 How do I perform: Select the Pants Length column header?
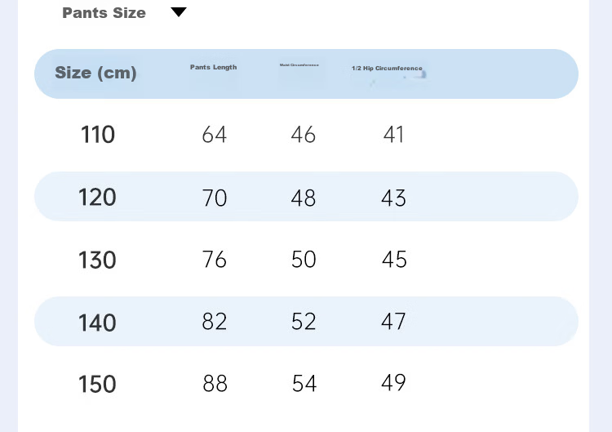coord(214,67)
